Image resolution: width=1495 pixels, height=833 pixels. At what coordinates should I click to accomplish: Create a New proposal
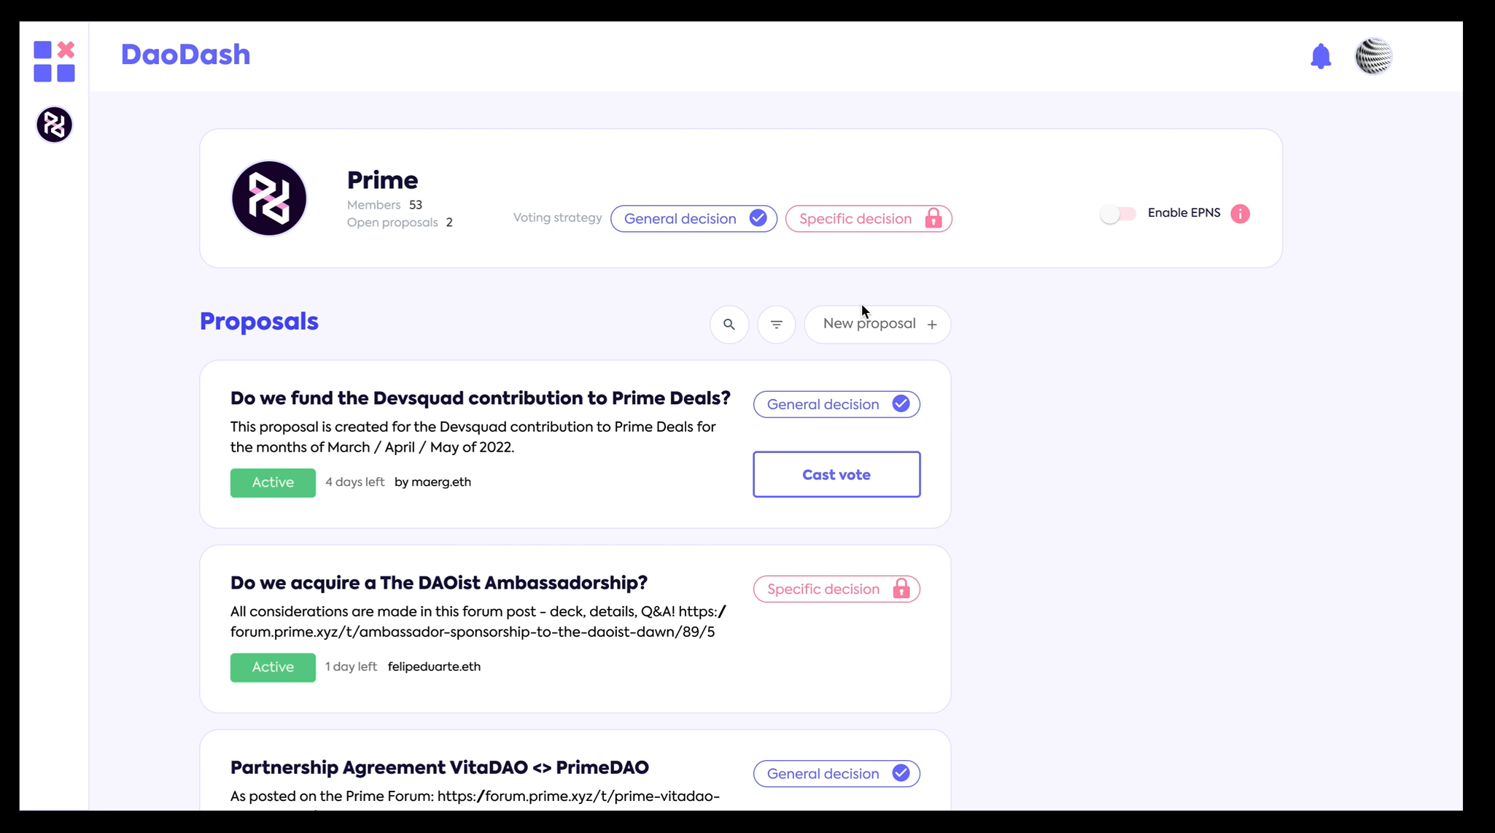[x=877, y=325]
